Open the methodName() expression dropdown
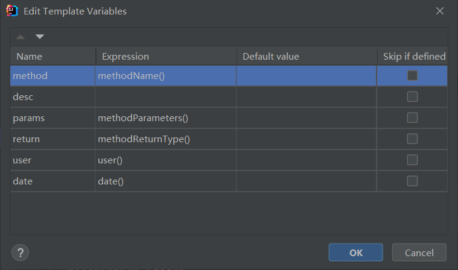 tap(165, 76)
